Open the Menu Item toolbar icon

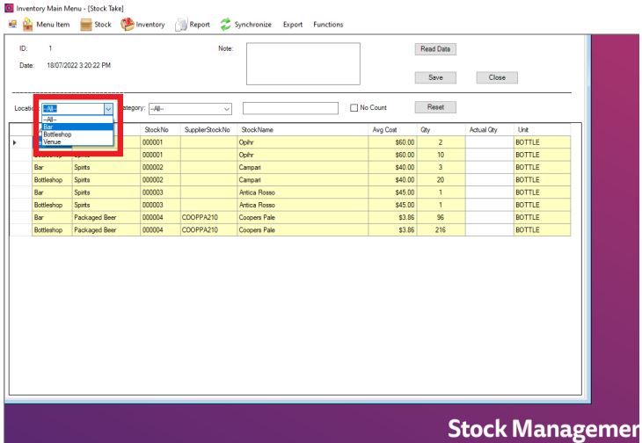[x=27, y=25]
